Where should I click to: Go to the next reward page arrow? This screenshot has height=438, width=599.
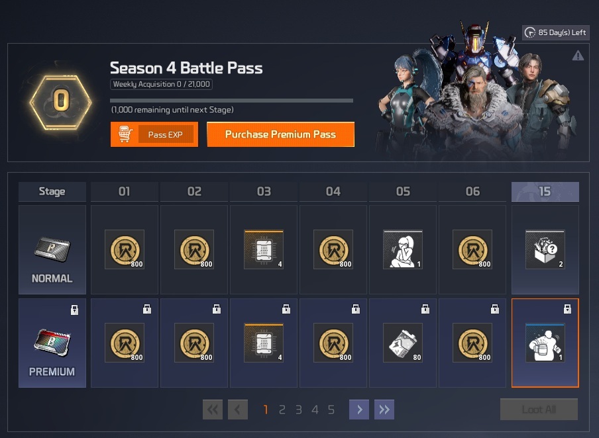(359, 410)
